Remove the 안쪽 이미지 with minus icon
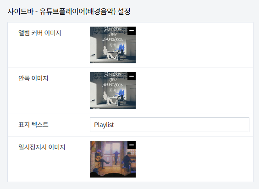The image size is (259, 189). pyautogui.click(x=132, y=76)
